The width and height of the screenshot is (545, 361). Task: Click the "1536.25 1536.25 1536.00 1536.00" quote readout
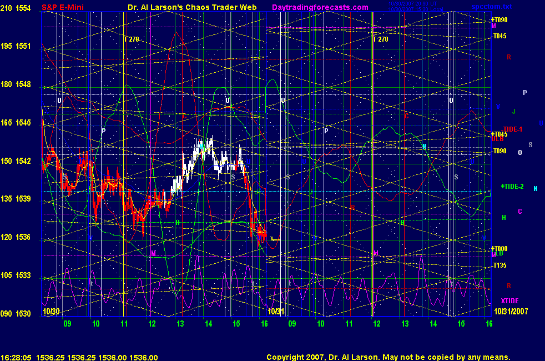pyautogui.click(x=97, y=358)
